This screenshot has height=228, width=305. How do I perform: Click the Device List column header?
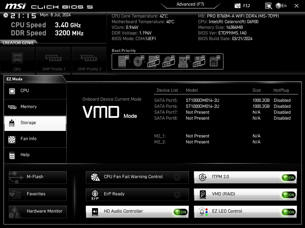pyautogui.click(x=167, y=90)
